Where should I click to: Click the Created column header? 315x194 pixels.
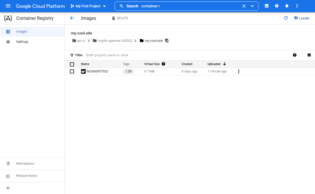(x=187, y=64)
